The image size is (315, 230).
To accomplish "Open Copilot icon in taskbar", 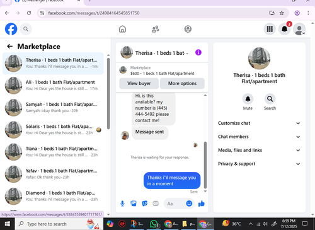I will click(110, 224).
